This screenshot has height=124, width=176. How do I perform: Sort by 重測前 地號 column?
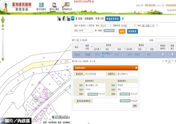[x=120, y=49]
